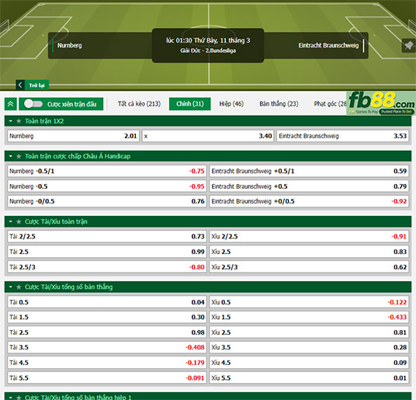Choose Tài 1.5 total goals at 0.30
This screenshot has width=416, height=400.
coord(107,317)
